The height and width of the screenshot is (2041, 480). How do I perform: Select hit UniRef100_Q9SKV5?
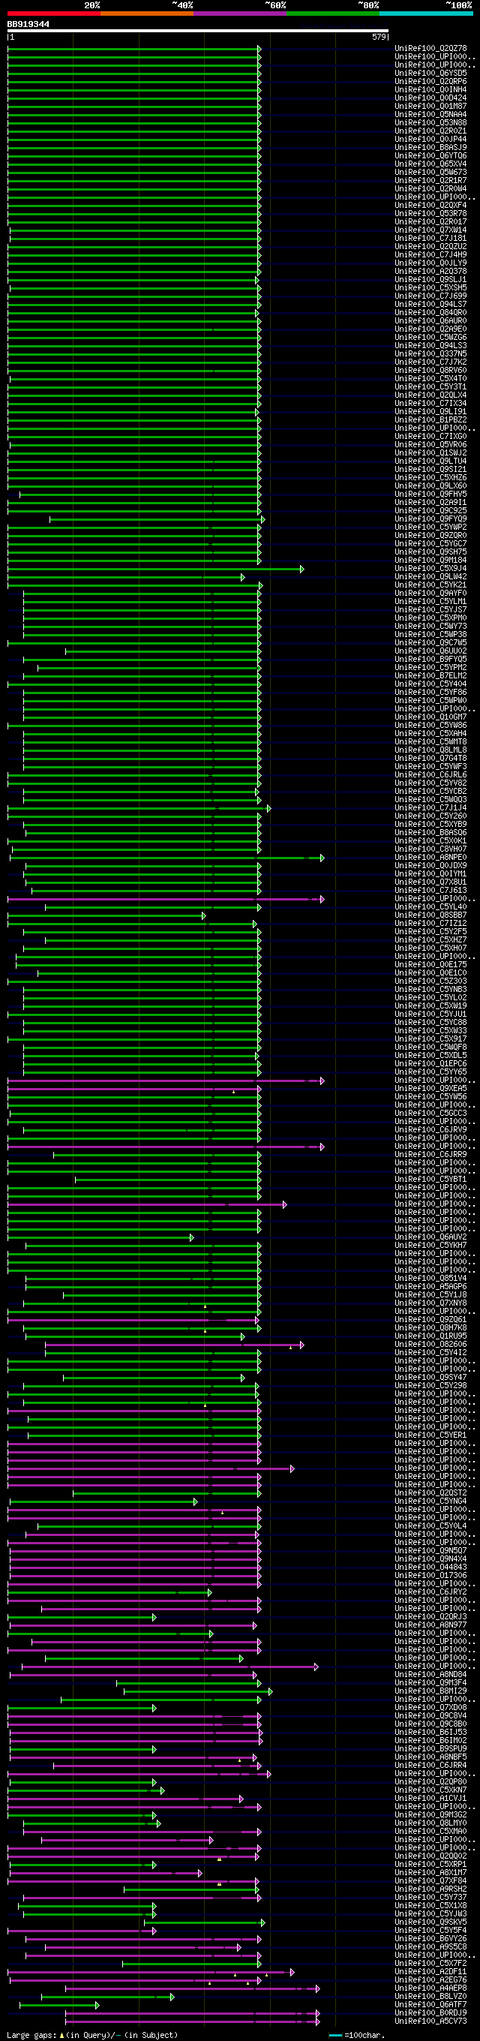431,1922
